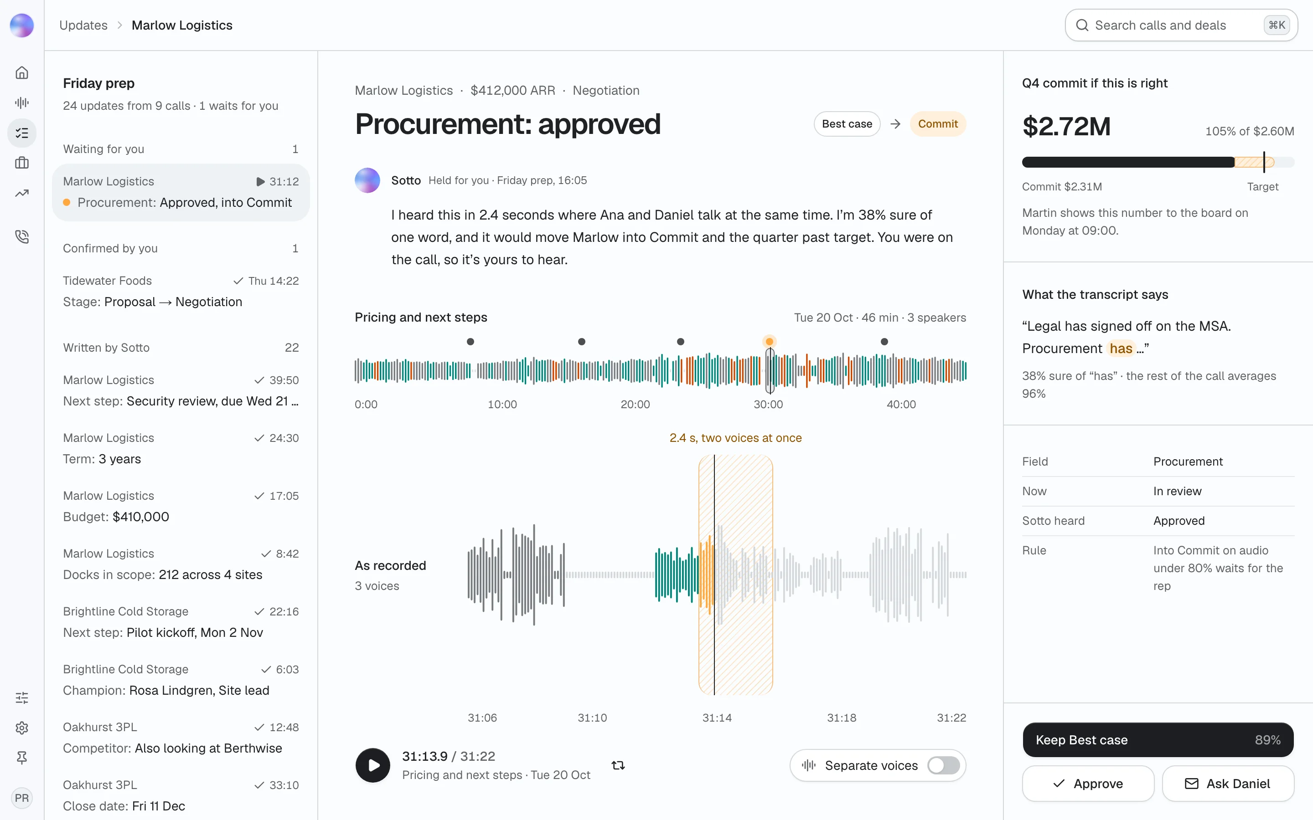Image resolution: width=1313 pixels, height=820 pixels.
Task: Open Marlow Logistics Security review next step
Action: (x=181, y=390)
